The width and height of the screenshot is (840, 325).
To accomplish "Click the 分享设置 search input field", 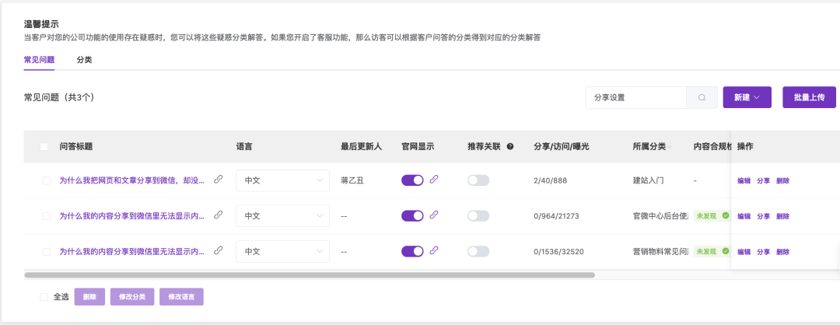I will (635, 98).
